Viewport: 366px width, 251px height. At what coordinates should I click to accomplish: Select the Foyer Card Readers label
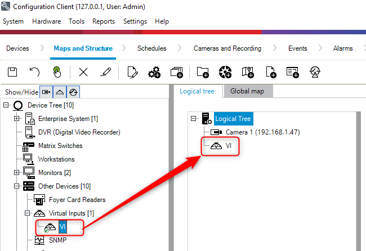click(77, 200)
